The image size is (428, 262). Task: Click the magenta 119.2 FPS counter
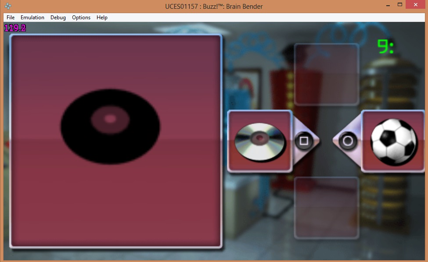[15, 28]
